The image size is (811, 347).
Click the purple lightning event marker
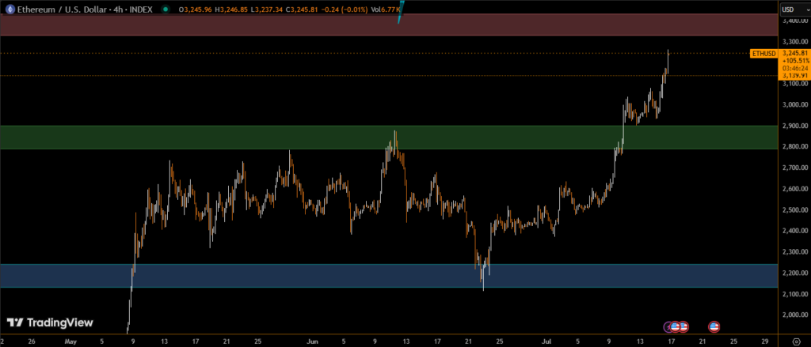pyautogui.click(x=668, y=326)
